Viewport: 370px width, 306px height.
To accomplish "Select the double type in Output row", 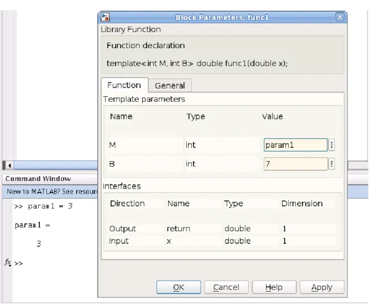I will (x=251, y=229).
